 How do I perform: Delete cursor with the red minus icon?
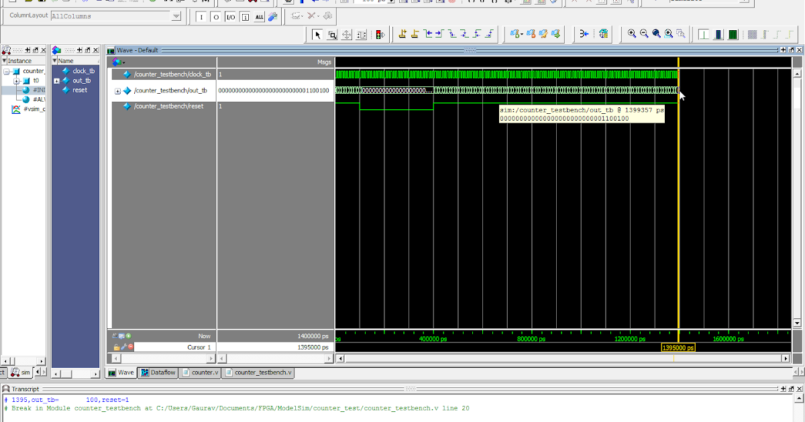pyautogui.click(x=130, y=347)
